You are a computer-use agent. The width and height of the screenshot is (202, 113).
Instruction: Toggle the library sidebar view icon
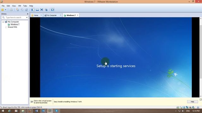pyautogui.click(x=33, y=10)
